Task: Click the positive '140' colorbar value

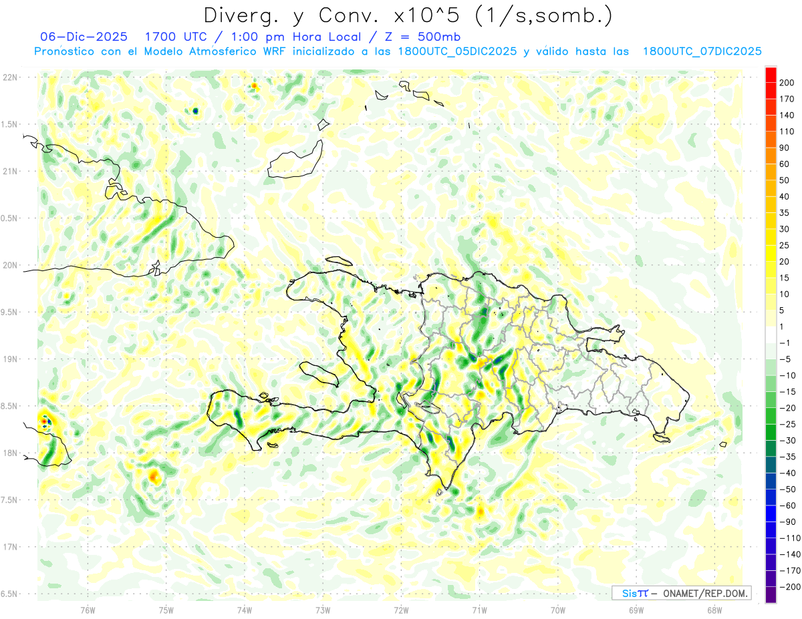Action: [x=787, y=116]
